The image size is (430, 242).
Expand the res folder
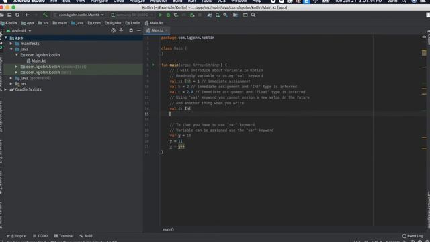click(11, 84)
